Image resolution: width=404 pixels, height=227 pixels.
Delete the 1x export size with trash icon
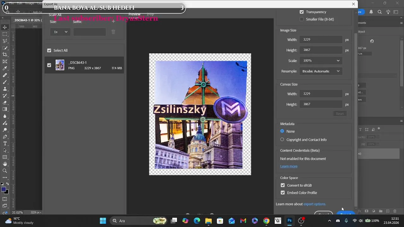tap(113, 32)
